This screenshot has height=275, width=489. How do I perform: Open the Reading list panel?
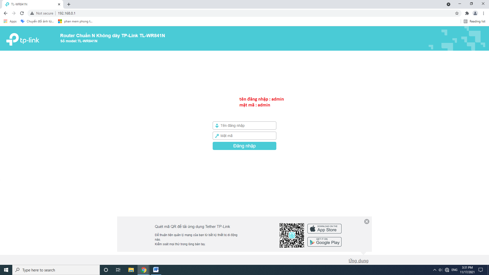coord(474,21)
